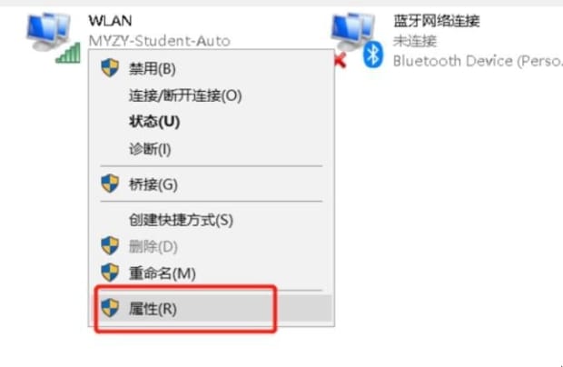Click the 未连接 status text

pos(415,41)
